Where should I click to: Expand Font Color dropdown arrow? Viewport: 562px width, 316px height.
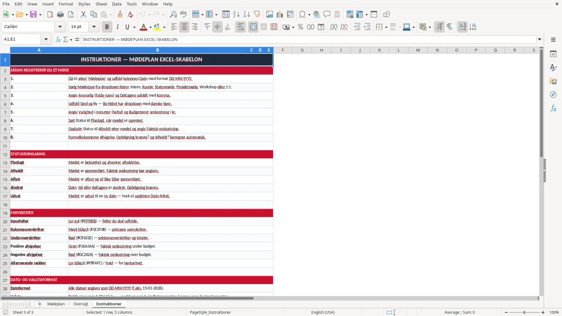150,27
